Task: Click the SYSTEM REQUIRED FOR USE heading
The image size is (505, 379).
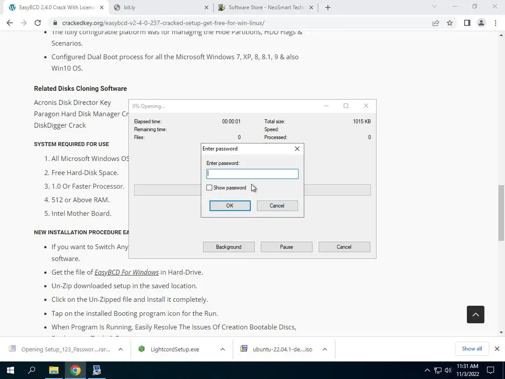Action: click(71, 144)
